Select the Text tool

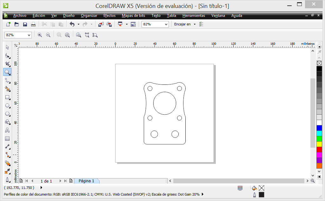(7, 130)
